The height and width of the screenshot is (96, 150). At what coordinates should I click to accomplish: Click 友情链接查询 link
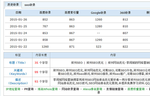115,89
